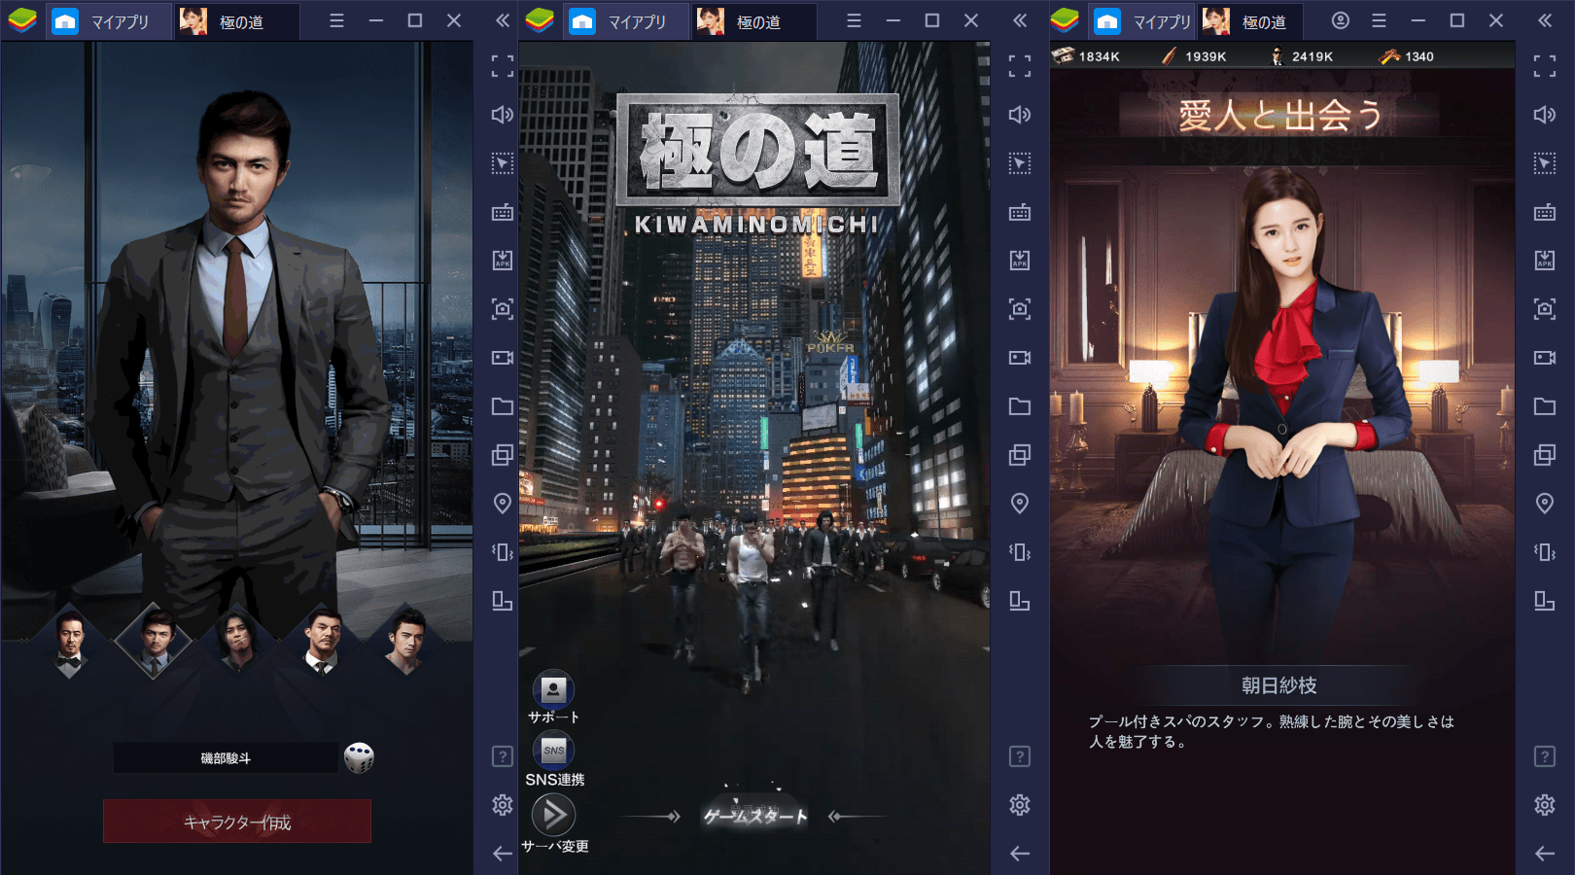
Task: Toggle fullscreen in the right window sidebar
Action: click(x=1545, y=66)
